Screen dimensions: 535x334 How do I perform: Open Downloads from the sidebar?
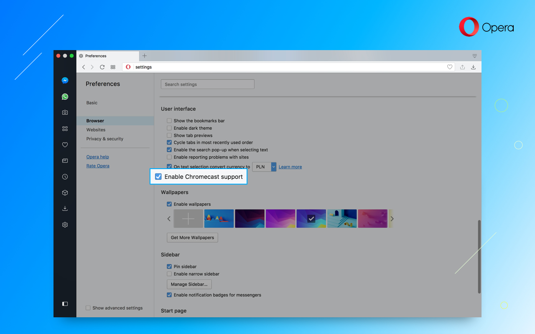65,208
